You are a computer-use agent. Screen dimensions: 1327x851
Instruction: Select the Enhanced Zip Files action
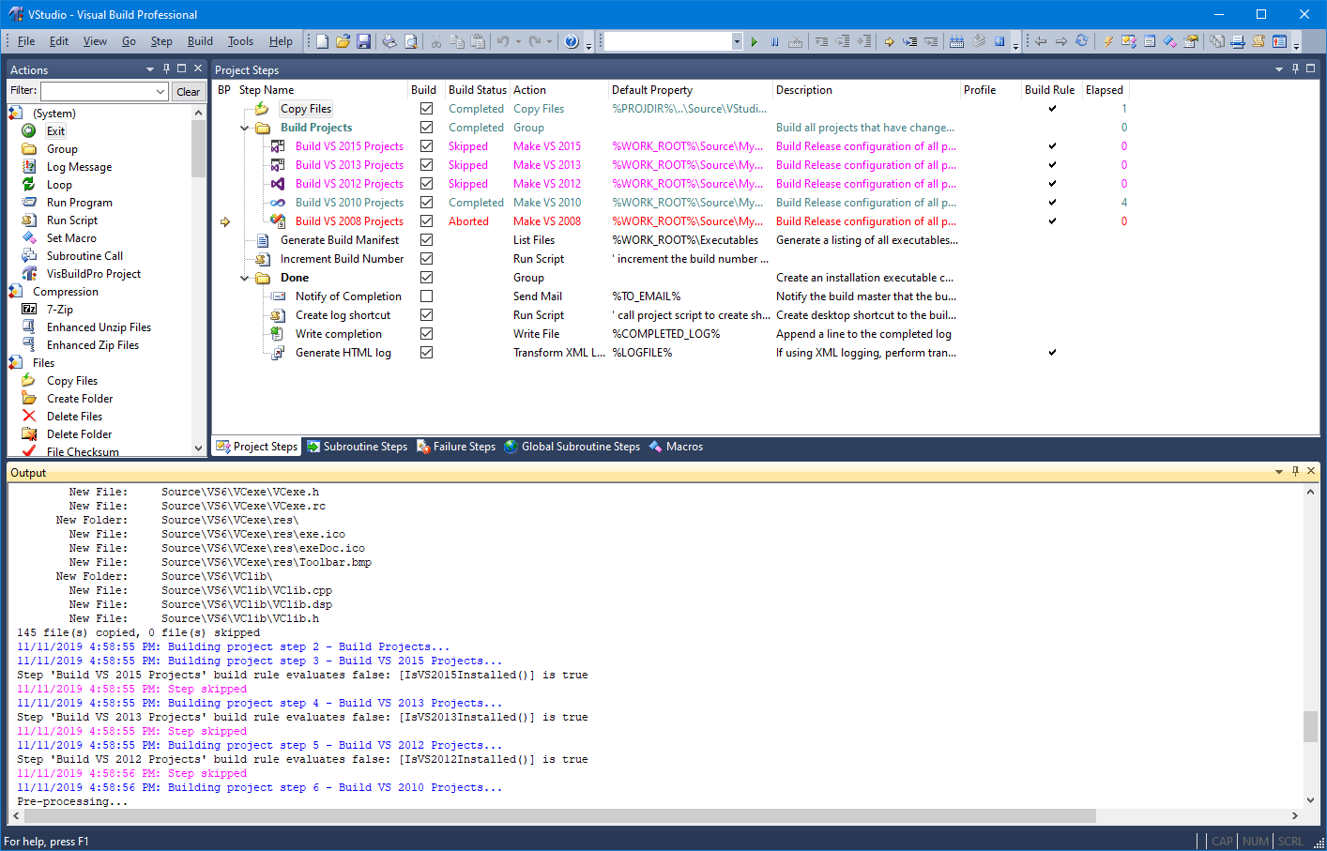(93, 345)
